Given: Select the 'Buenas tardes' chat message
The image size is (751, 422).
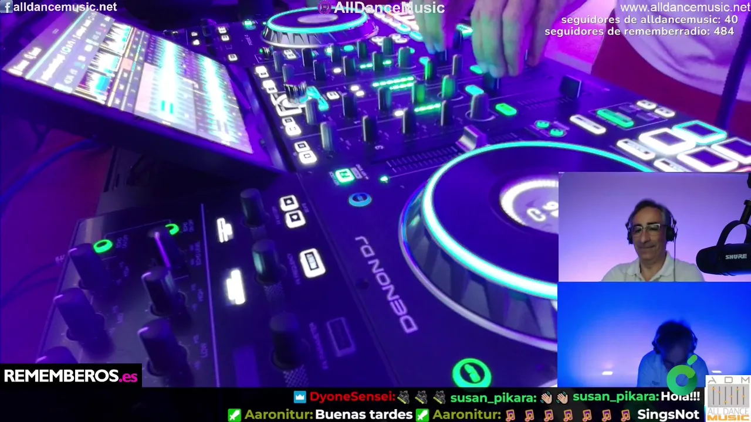Looking at the screenshot, I should coord(364,414).
